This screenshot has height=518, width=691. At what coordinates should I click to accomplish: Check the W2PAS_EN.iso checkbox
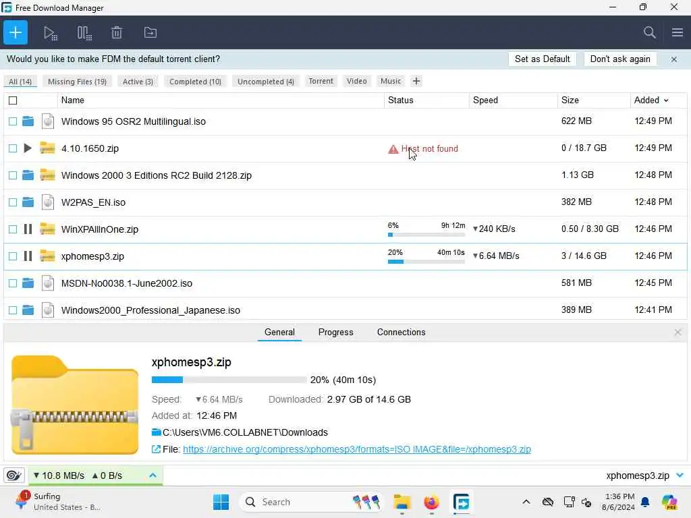(13, 202)
